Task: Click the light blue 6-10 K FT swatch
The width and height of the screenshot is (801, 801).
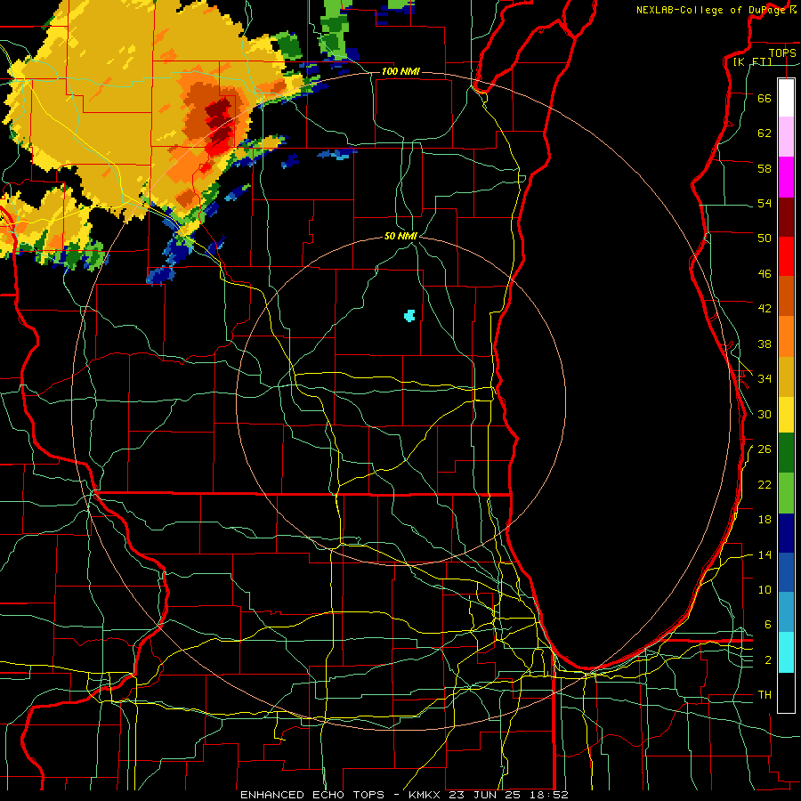Action: click(786, 612)
